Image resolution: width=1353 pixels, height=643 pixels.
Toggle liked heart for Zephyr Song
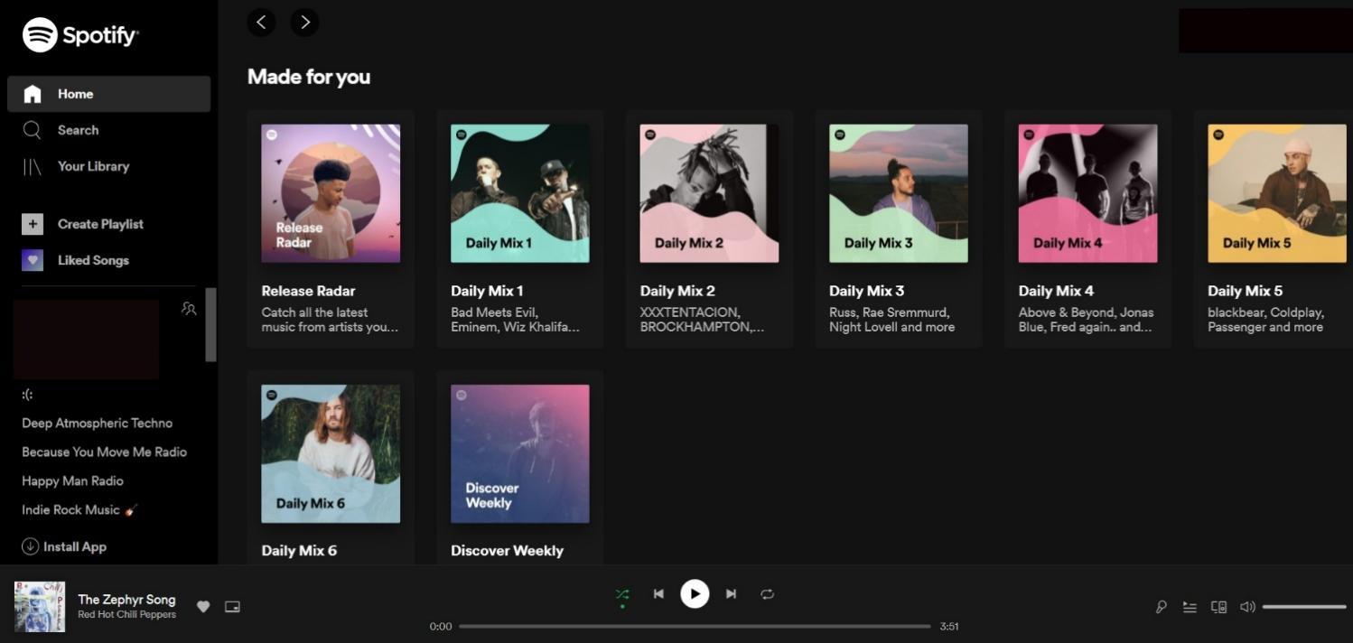203,607
